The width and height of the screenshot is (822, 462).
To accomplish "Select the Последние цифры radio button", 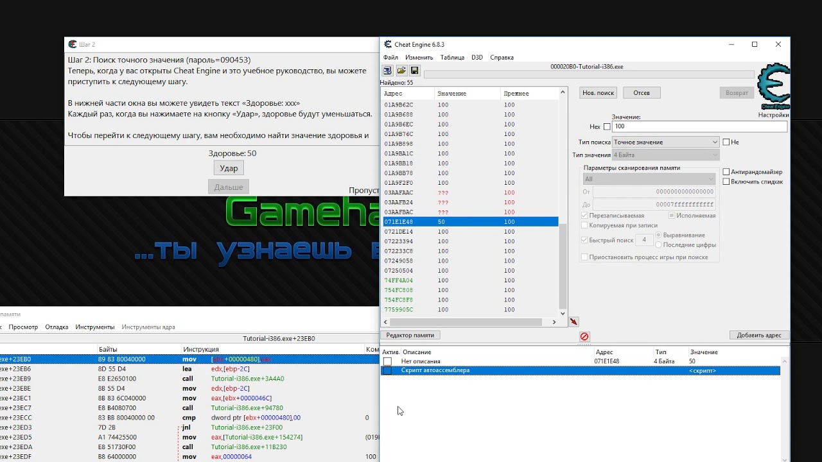I will coord(658,244).
